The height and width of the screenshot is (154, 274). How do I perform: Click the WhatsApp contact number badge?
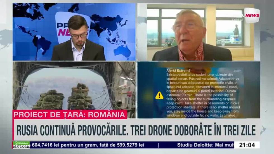point(21,145)
